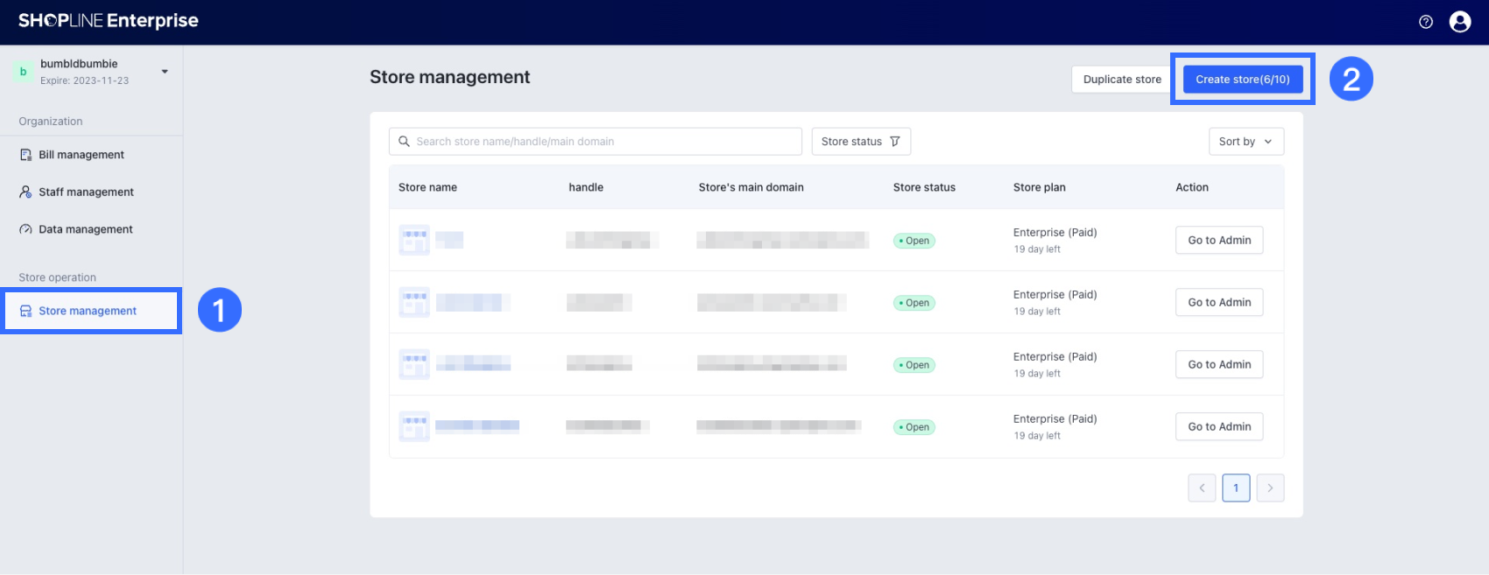Click the Action column header

(x=1192, y=187)
